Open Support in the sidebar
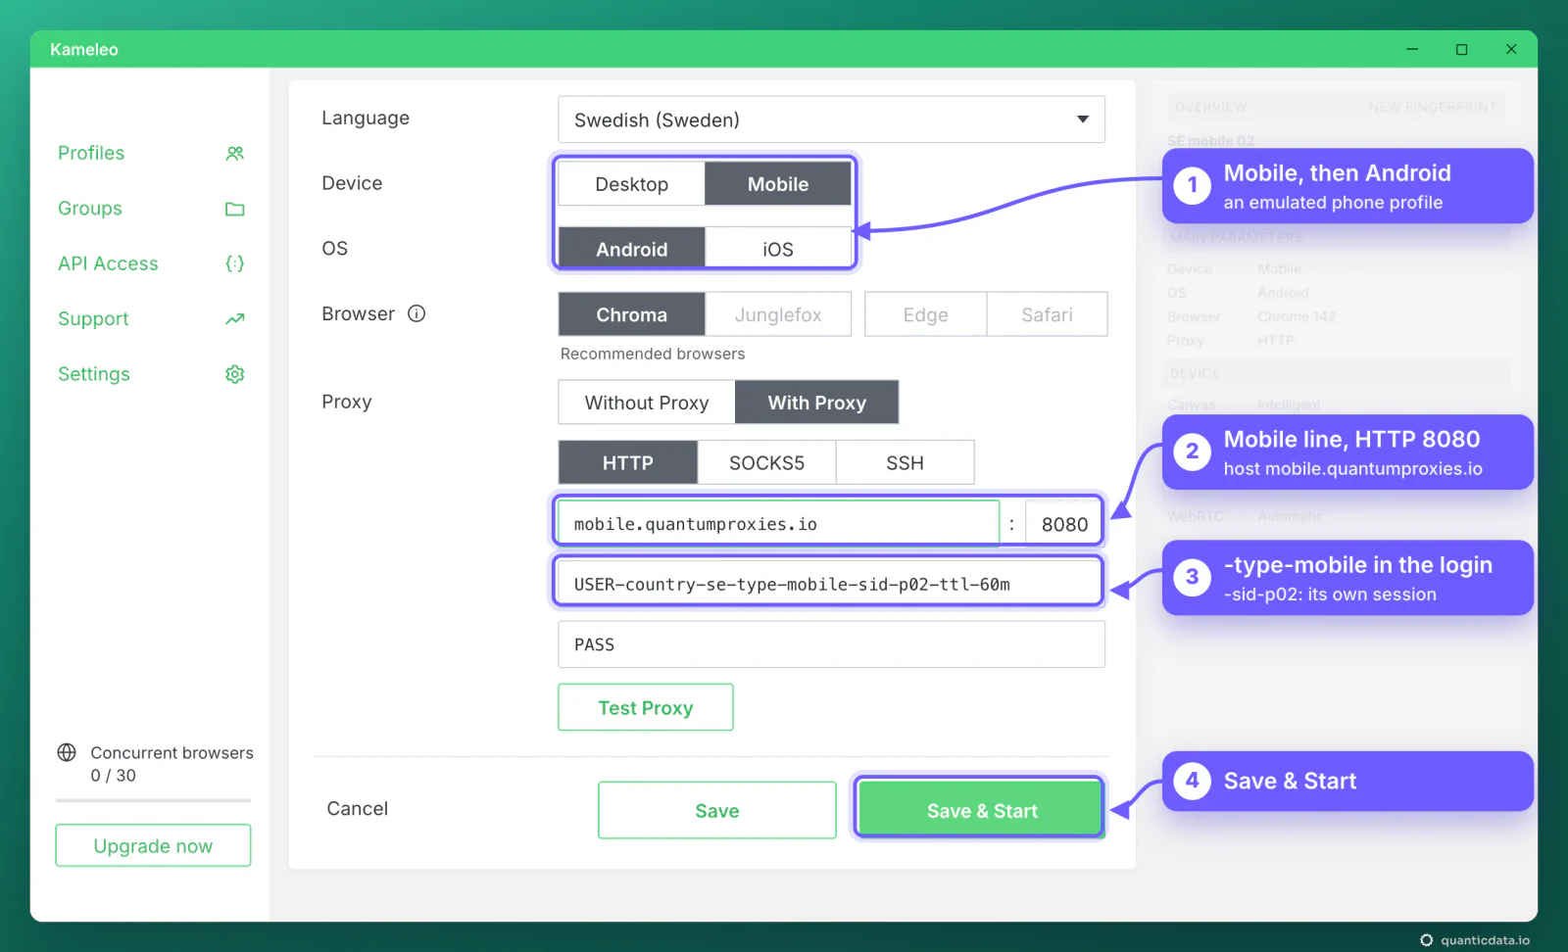 [93, 319]
